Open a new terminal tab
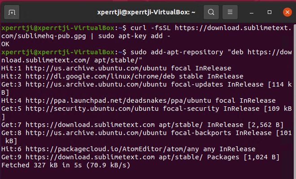 [x=12, y=13]
